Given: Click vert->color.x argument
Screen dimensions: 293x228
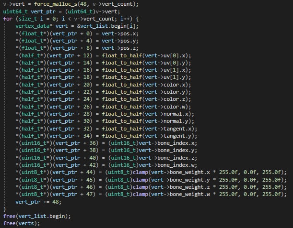Looking at the screenshot, I should coord(165,85).
